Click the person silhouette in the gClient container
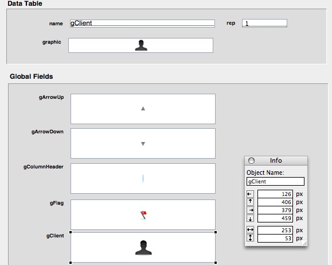 click(143, 247)
